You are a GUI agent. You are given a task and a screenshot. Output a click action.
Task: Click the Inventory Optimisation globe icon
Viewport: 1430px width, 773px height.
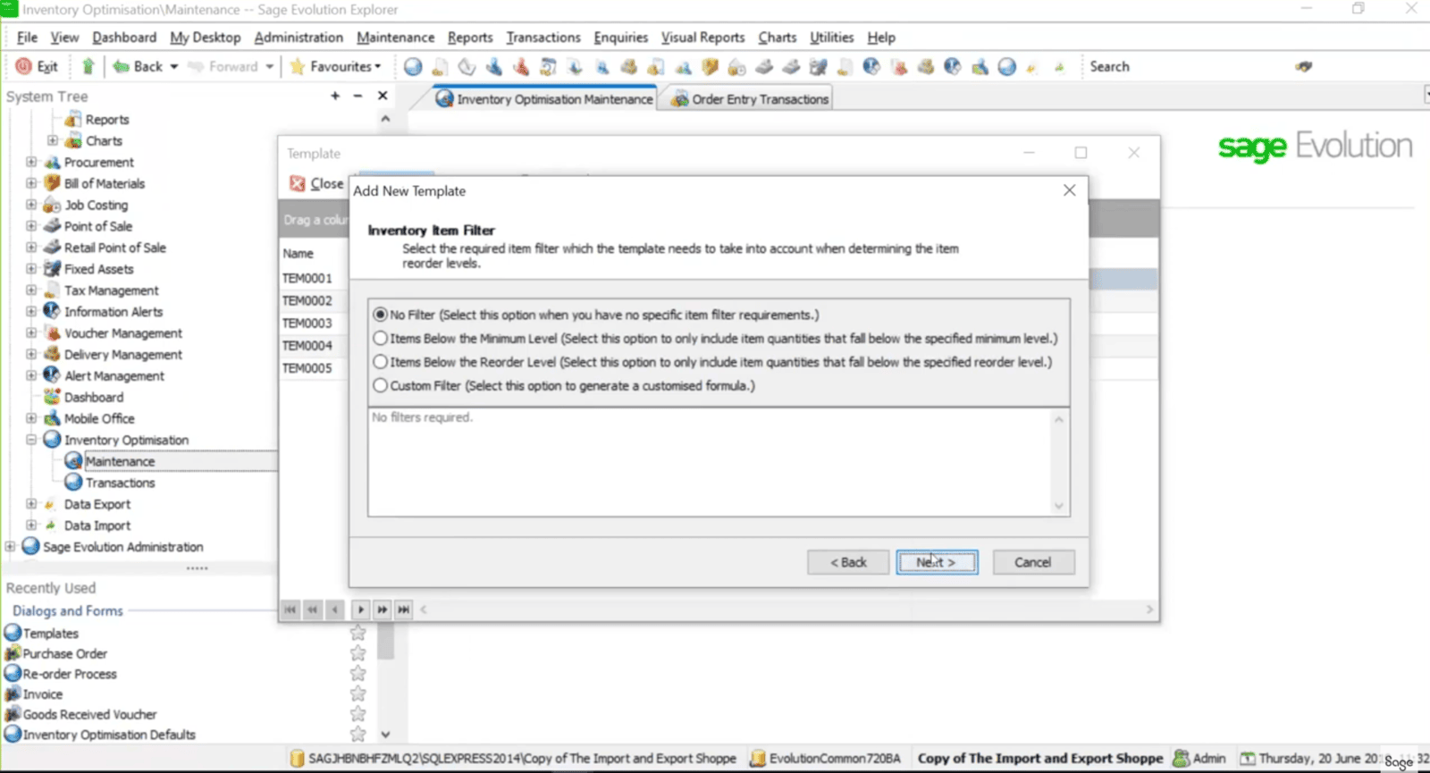[52, 440]
